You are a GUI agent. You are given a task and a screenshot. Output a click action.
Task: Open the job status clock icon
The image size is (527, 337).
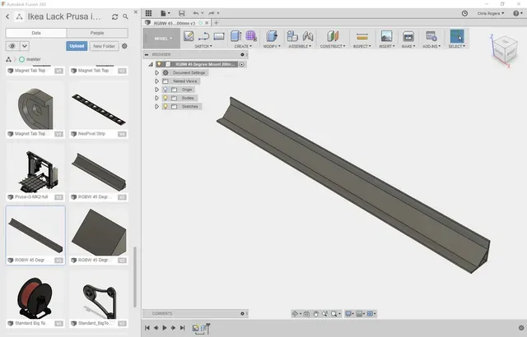464,13
